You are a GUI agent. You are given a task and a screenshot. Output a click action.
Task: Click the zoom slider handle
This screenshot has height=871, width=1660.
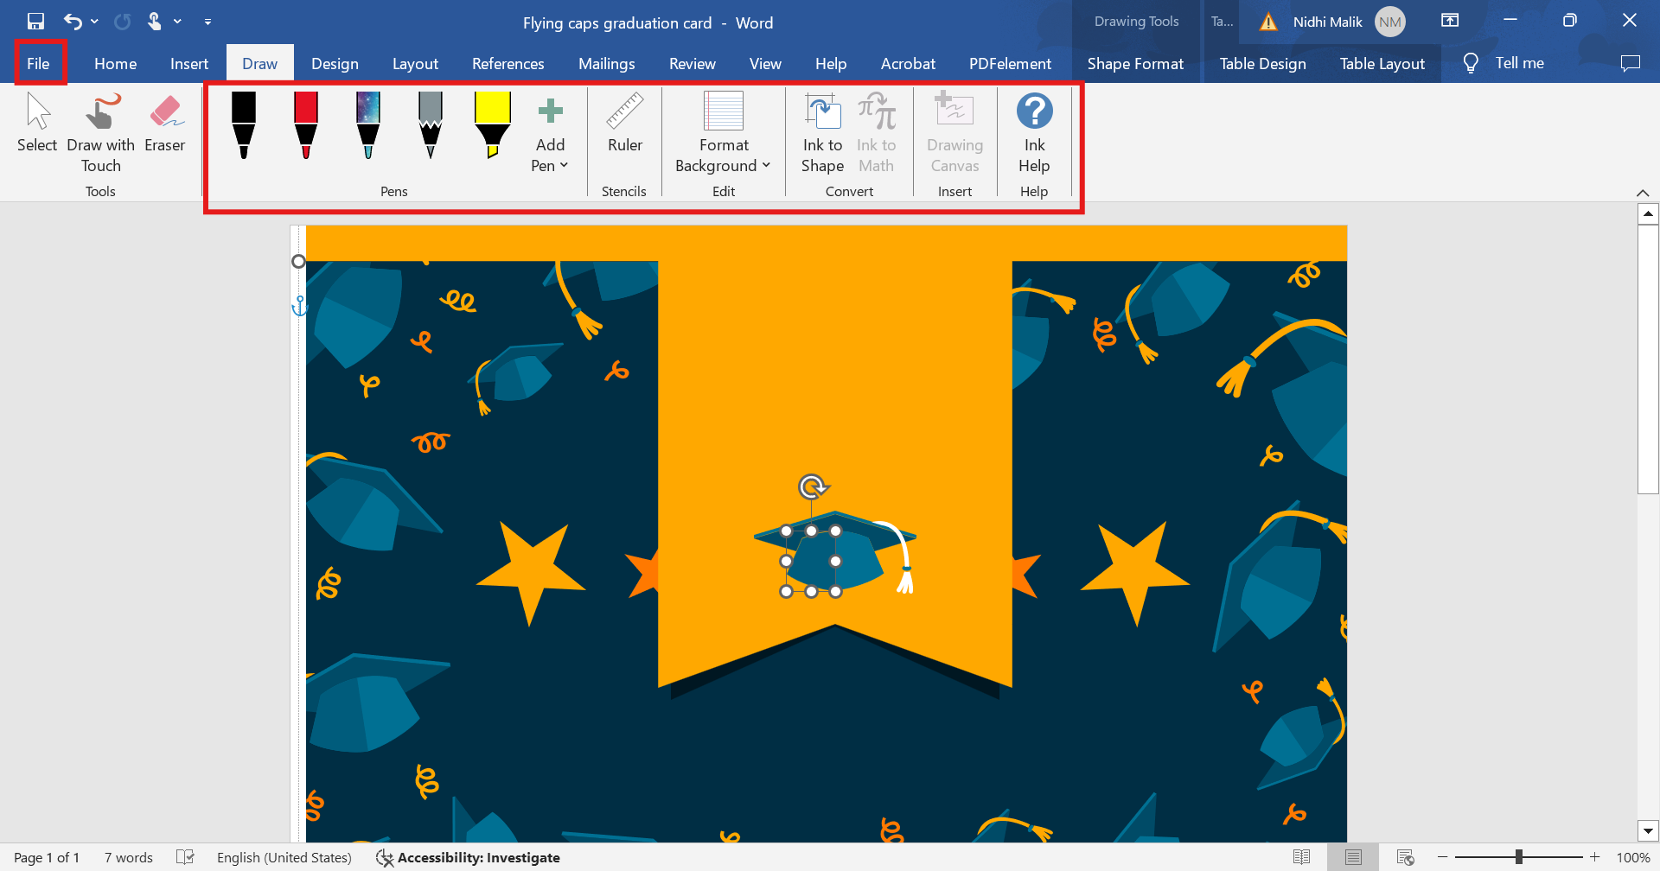1519,857
